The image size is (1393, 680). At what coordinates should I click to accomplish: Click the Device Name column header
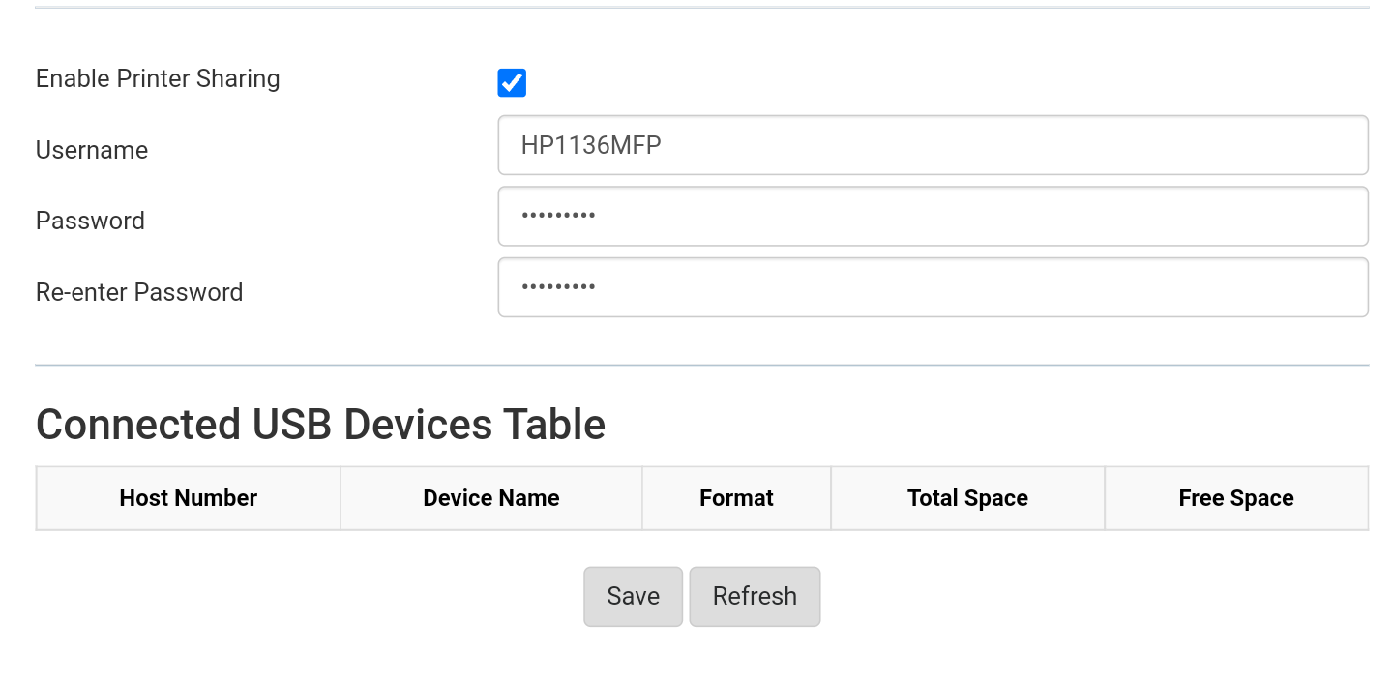490,497
